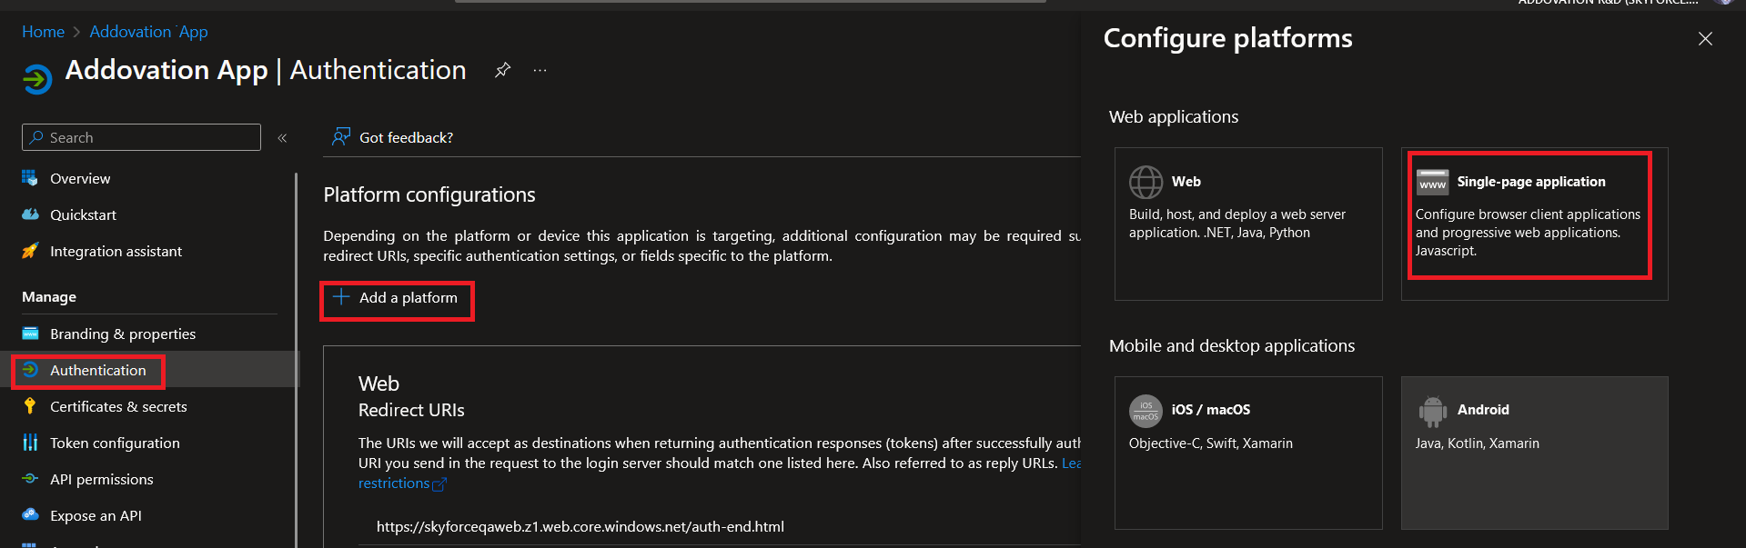Open the ellipsis more options menu
This screenshot has width=1746, height=548.
coord(540,70)
